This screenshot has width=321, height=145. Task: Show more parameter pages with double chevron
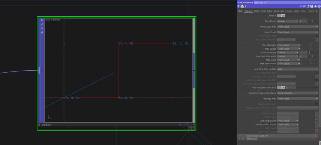pyautogui.click(x=316, y=11)
